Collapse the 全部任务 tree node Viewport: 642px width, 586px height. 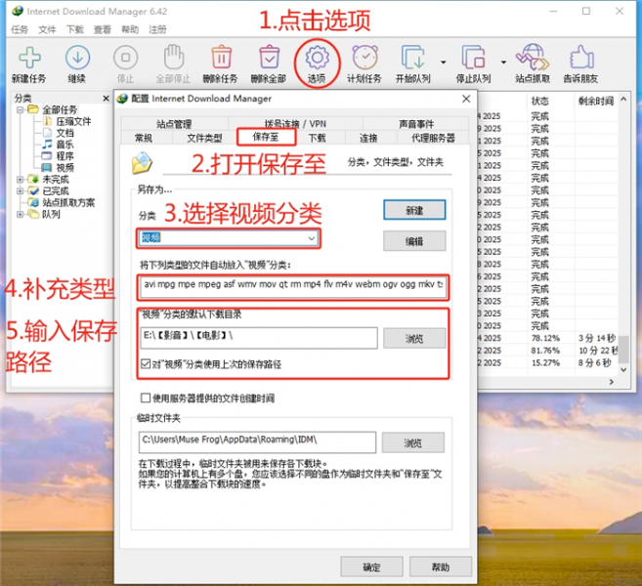[20, 109]
